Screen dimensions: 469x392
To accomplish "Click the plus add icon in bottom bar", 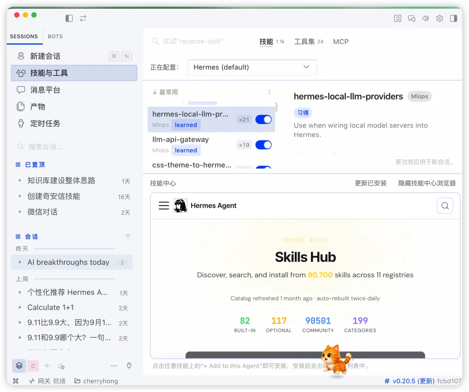I will (46, 366).
